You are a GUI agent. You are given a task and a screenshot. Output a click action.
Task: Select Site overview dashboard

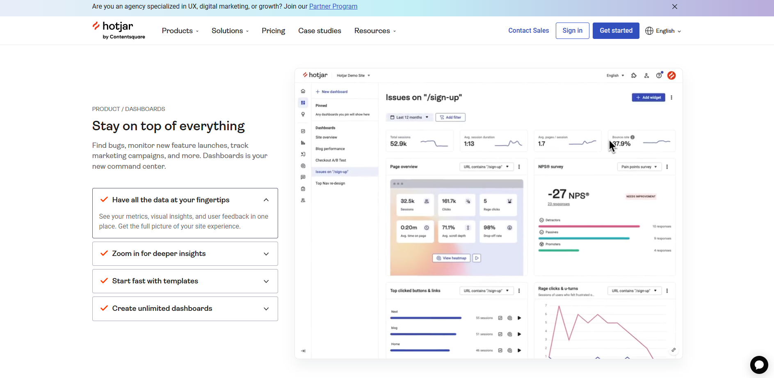click(x=326, y=137)
